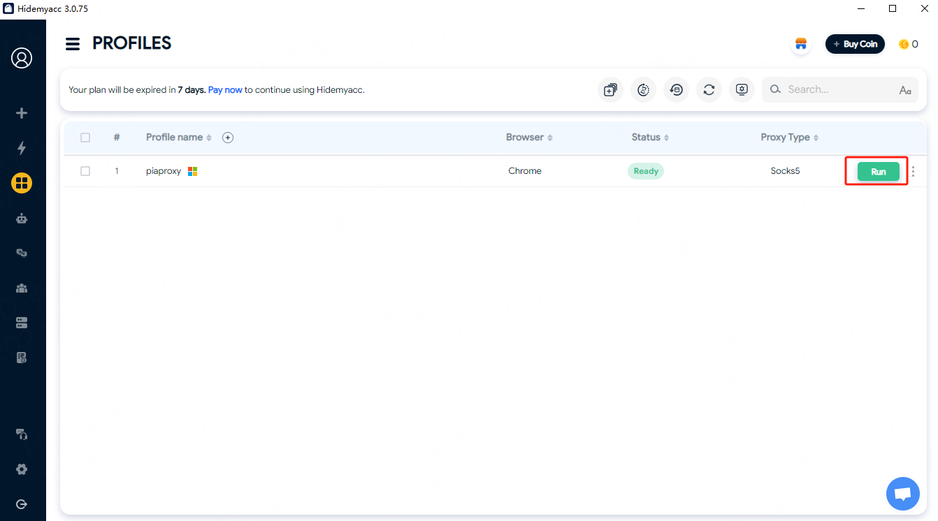
Task: Click the Pay now link
Action: [x=225, y=90]
